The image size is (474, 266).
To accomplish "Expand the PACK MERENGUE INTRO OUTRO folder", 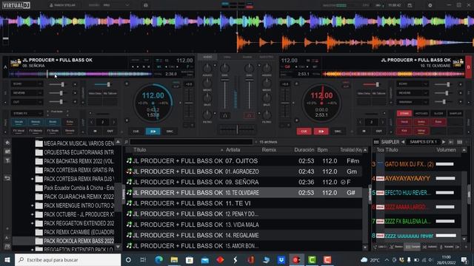I will [32, 205].
